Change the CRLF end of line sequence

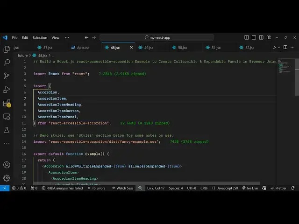point(204,188)
